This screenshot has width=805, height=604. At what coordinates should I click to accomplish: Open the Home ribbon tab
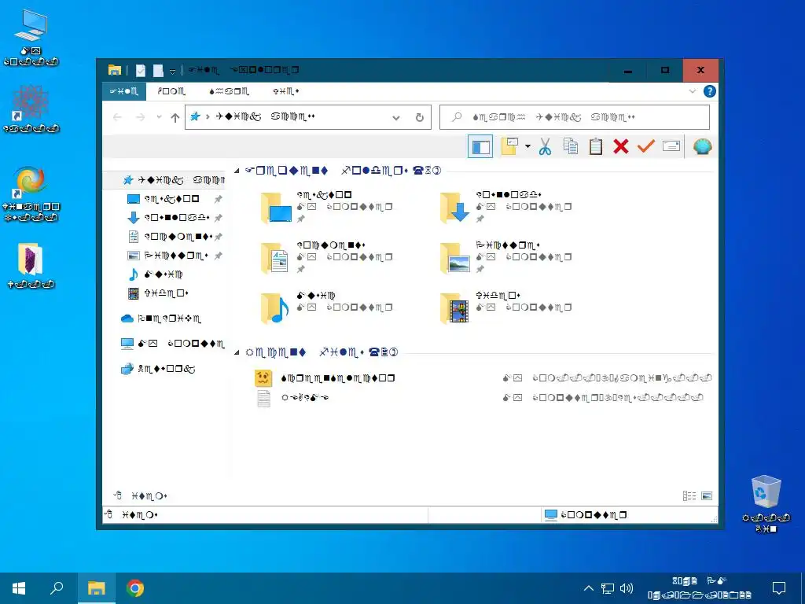coord(171,91)
